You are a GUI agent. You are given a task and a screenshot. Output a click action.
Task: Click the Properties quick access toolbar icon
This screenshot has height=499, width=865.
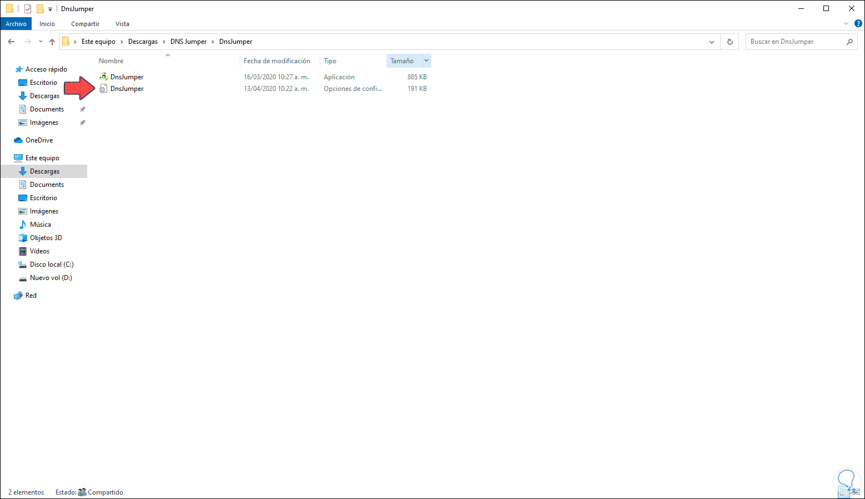[x=28, y=9]
